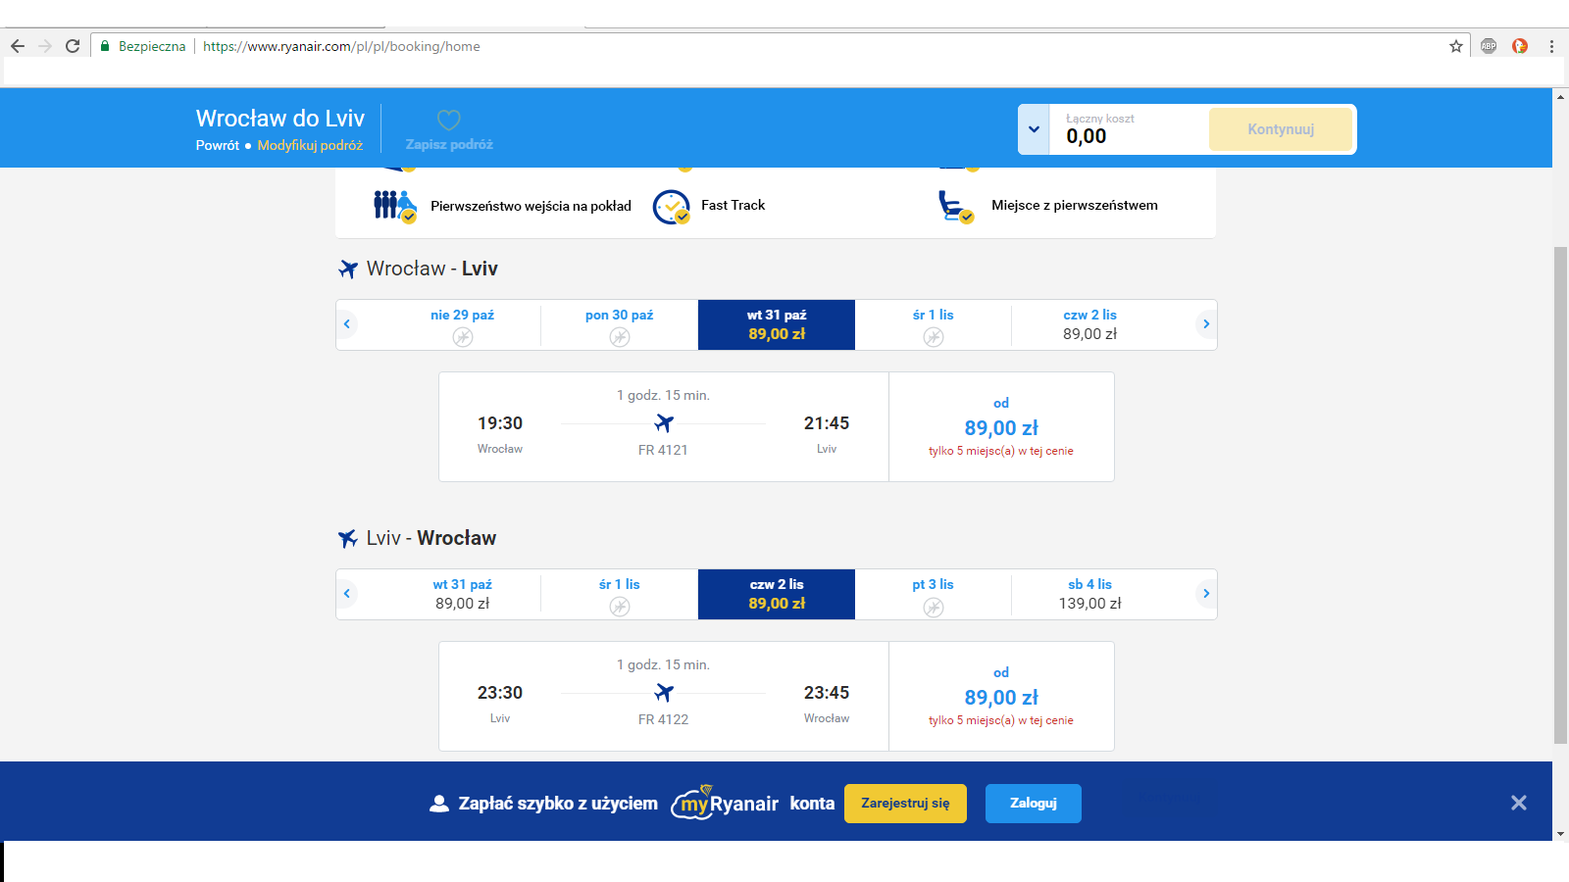Screen dimensions: 1569x882
Task: Select return date pt 3 lis
Action: coord(934,594)
